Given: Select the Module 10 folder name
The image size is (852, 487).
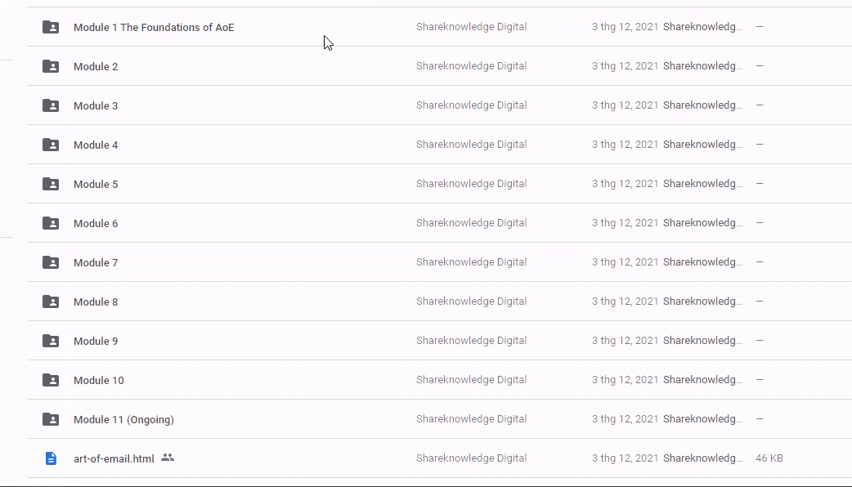Looking at the screenshot, I should [99, 381].
